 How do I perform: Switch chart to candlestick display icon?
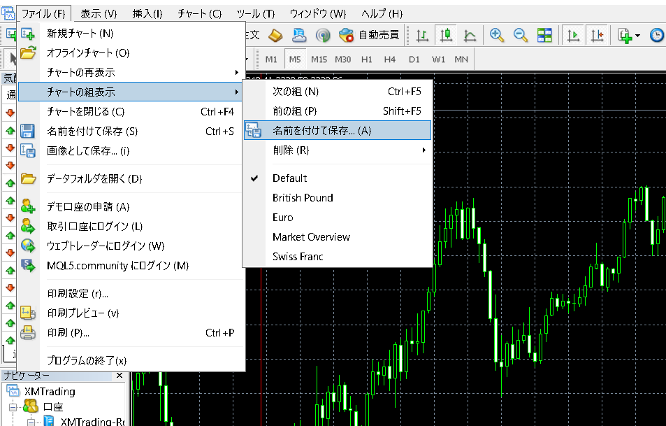coord(446,35)
